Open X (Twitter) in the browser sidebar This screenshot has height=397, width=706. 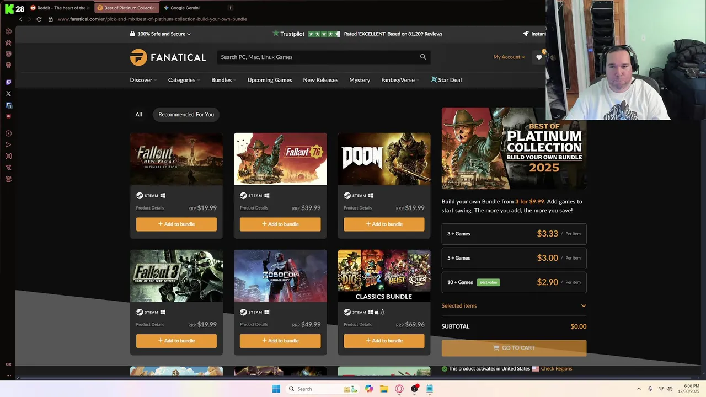[8, 94]
